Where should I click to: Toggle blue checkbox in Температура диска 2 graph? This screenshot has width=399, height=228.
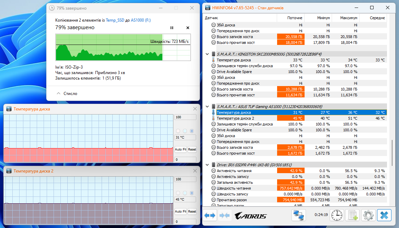(x=192, y=193)
